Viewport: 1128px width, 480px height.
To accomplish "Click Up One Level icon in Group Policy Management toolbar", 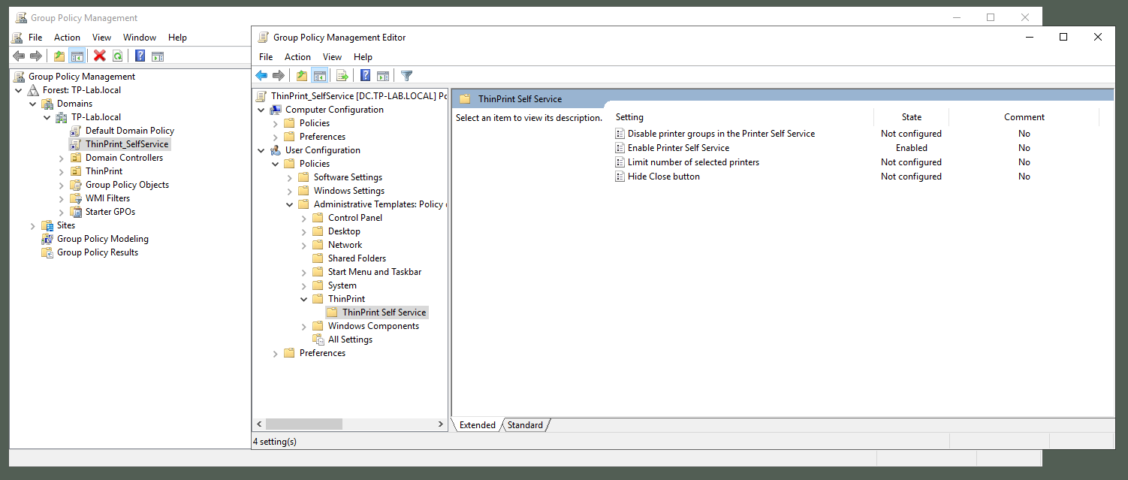I will [59, 56].
